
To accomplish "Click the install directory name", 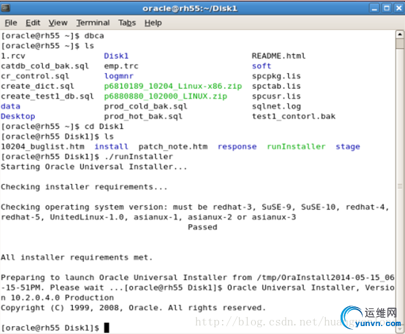I will (111, 146).
